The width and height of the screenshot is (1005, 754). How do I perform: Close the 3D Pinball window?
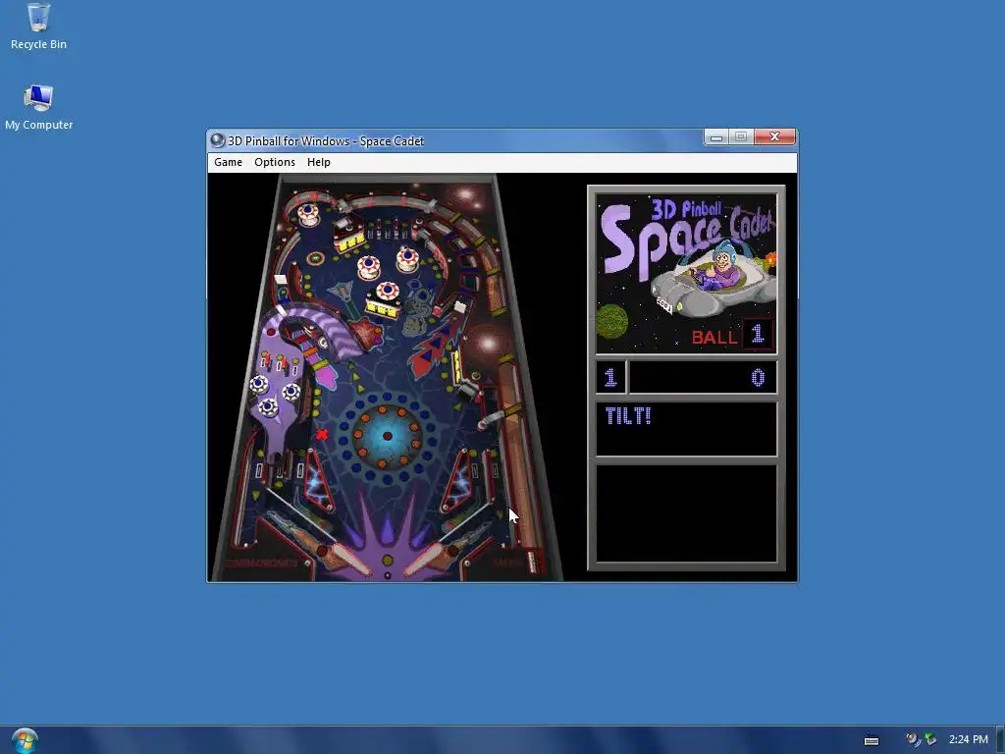774,136
